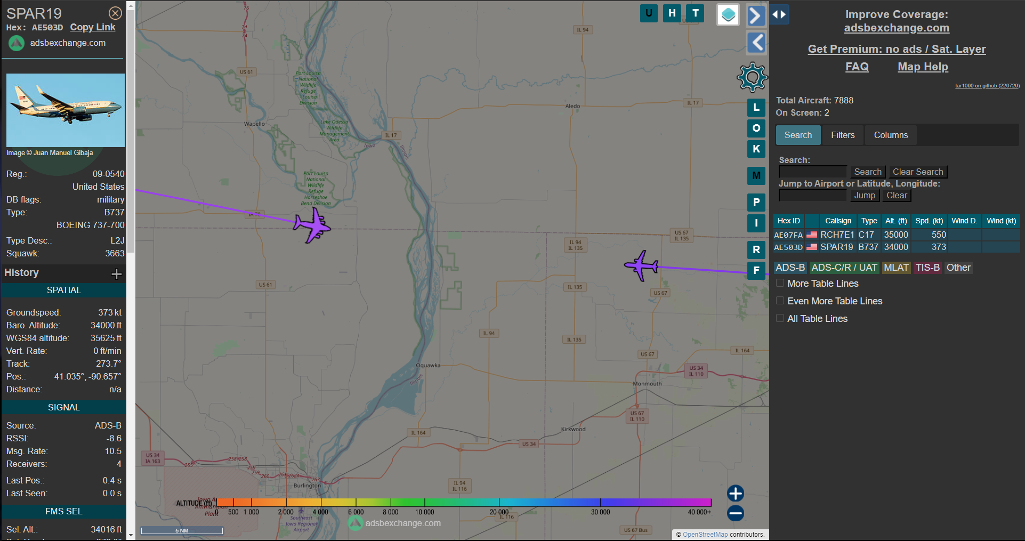The width and height of the screenshot is (1025, 541).
Task: Sort table by Type column
Action: [869, 221]
